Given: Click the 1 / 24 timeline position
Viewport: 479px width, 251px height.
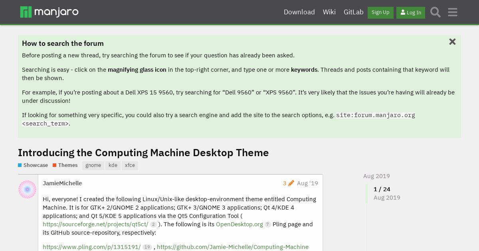Looking at the screenshot, I should tap(382, 189).
